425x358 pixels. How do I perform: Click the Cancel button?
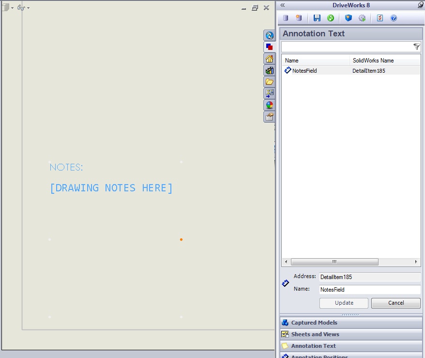tap(396, 303)
